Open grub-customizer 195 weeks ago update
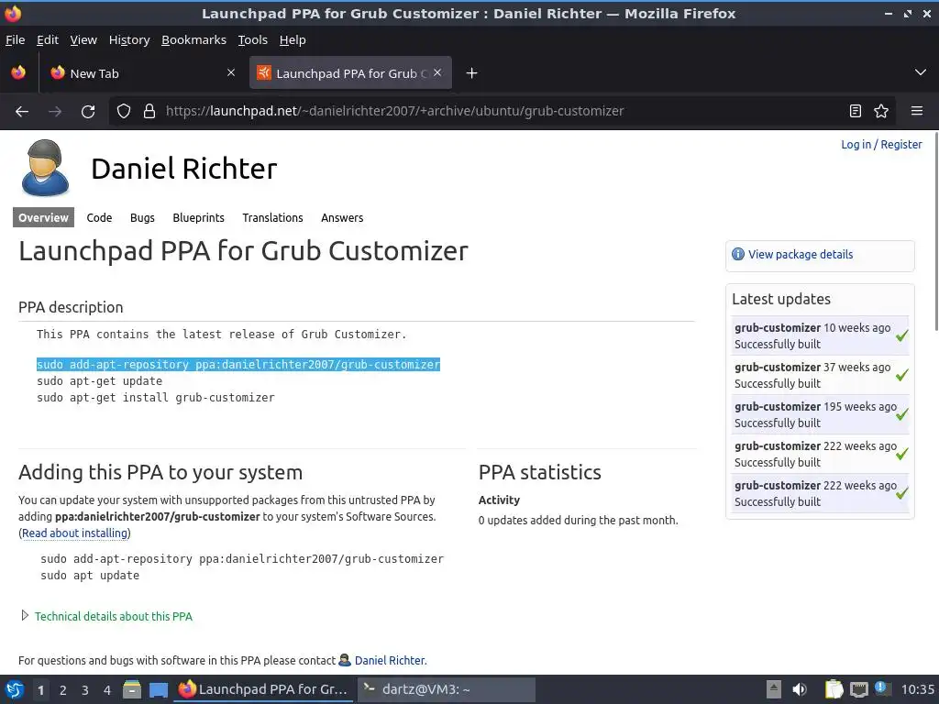 821,415
